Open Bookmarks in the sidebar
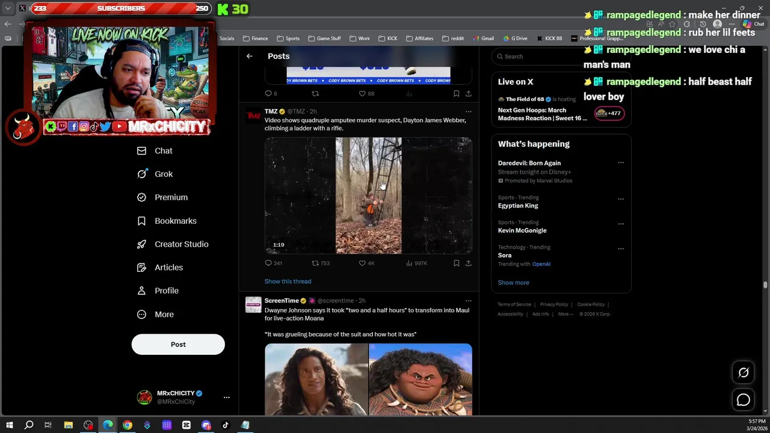This screenshot has height=433, width=770. click(x=167, y=221)
